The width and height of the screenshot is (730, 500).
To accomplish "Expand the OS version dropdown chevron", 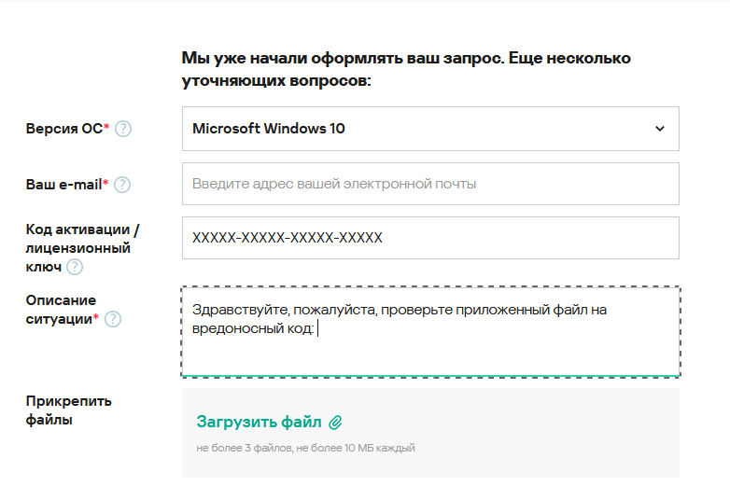I will [660, 129].
